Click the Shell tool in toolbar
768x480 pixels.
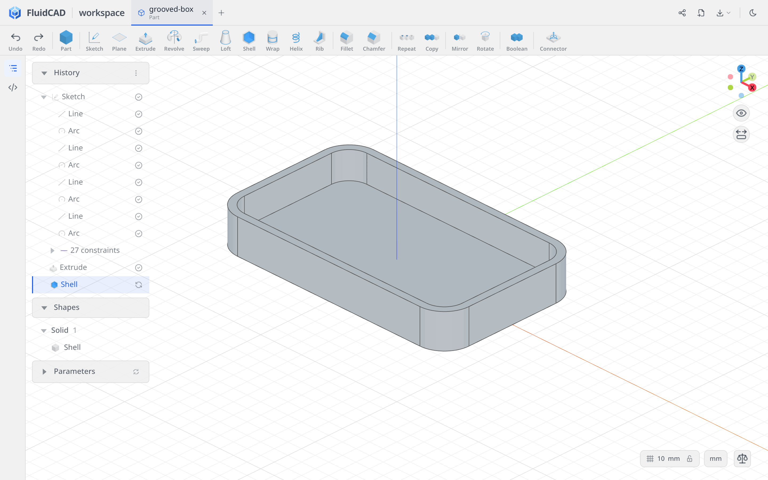(x=249, y=41)
